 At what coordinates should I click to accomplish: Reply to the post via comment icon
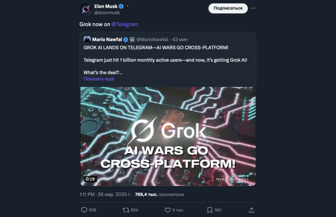pyautogui.click(x=84, y=210)
